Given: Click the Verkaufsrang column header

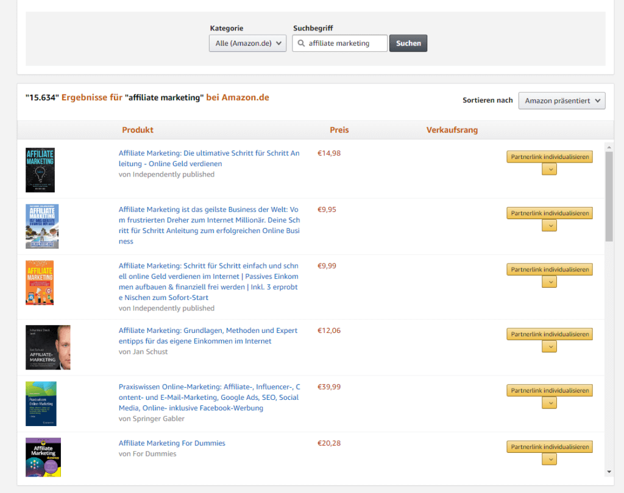Looking at the screenshot, I should coord(452,130).
